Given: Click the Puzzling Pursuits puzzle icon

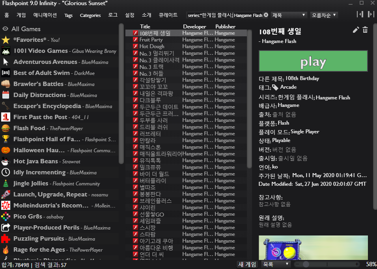Looking at the screenshot, I should coord(6,239).
